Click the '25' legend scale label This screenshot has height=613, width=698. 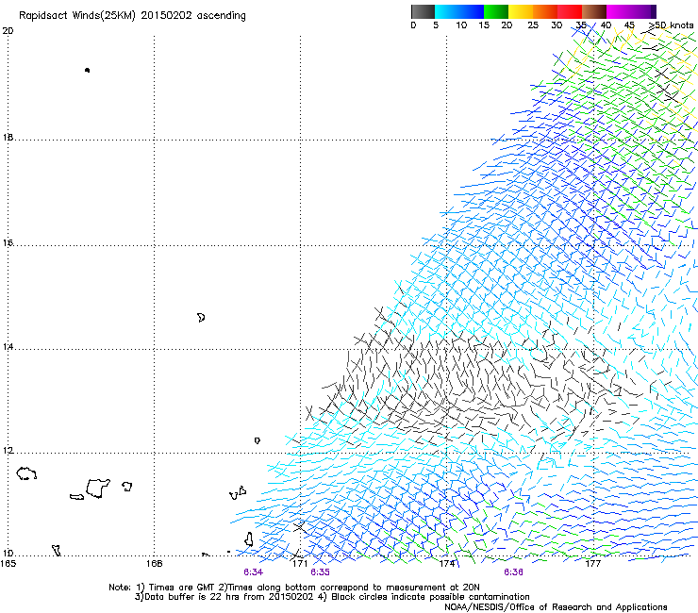tap(533, 25)
